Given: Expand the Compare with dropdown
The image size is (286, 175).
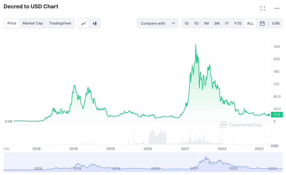Looking at the screenshot, I should click(158, 23).
